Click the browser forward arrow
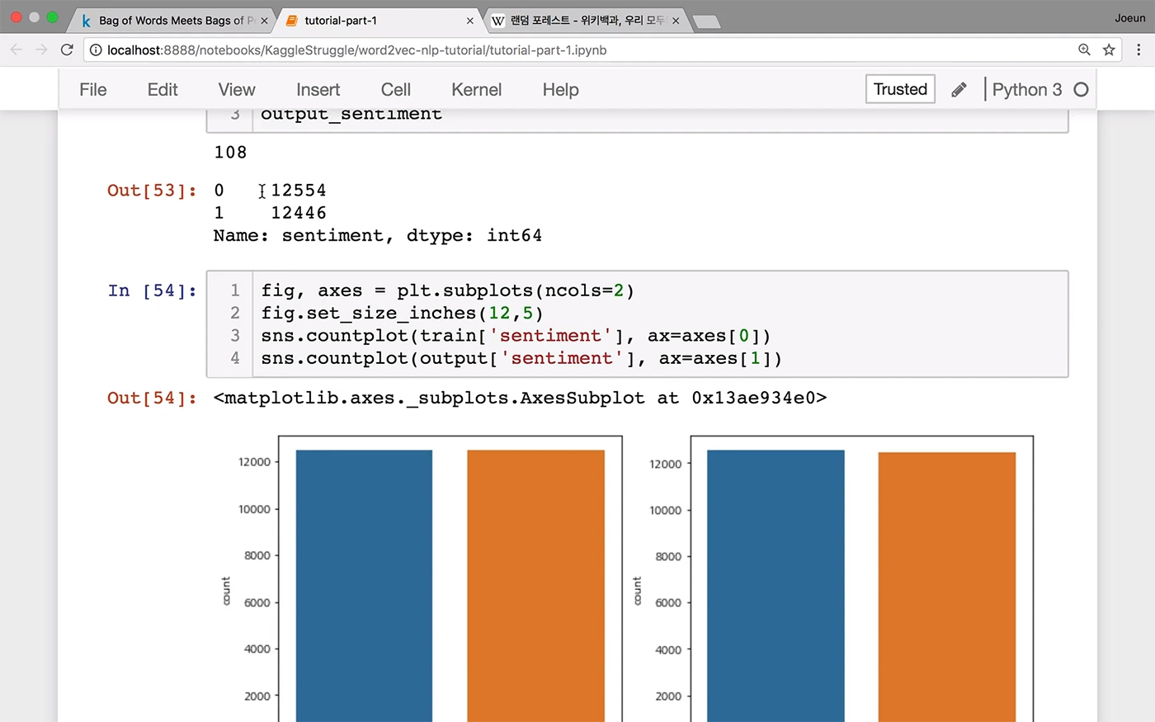The height and width of the screenshot is (722, 1155). (41, 50)
